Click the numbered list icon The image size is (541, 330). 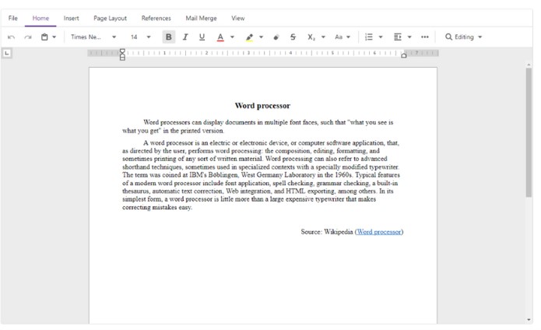[370, 37]
